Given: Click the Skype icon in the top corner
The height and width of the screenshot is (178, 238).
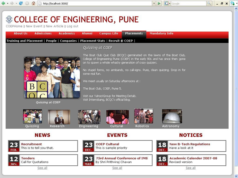Looking at the screenshot, I should pos(232,3).
